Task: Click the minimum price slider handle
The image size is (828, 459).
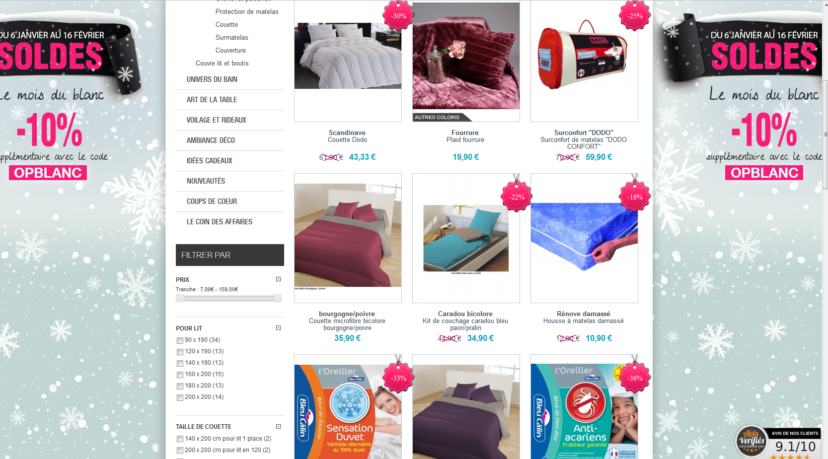Action: (x=180, y=298)
